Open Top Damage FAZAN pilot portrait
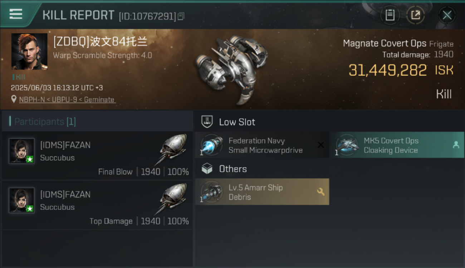Screen dimensions: 465x268 (22, 200)
